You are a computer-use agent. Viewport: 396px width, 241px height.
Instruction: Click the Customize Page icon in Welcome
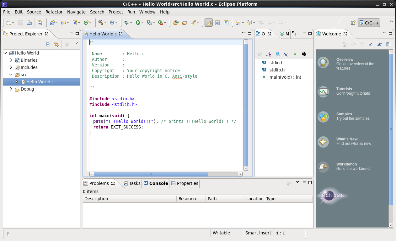(388, 44)
